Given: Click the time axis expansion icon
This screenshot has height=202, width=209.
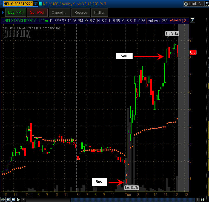Looking at the screenshot, I should (x=203, y=200).
